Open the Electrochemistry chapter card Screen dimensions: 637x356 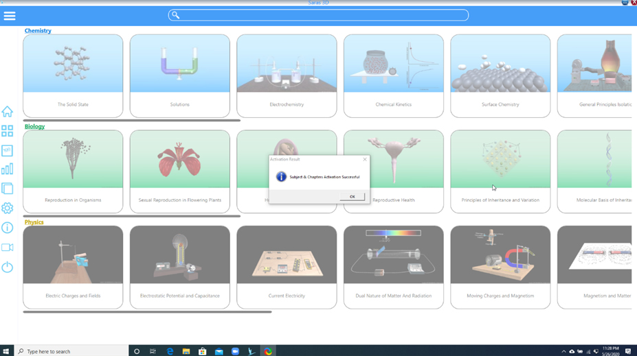[x=287, y=76]
